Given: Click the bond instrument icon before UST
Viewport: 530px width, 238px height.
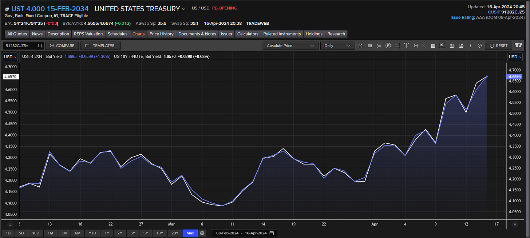Looking at the screenshot, I should (7, 9).
